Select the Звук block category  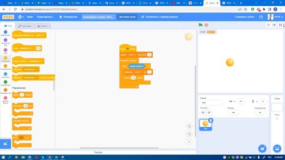point(5,51)
